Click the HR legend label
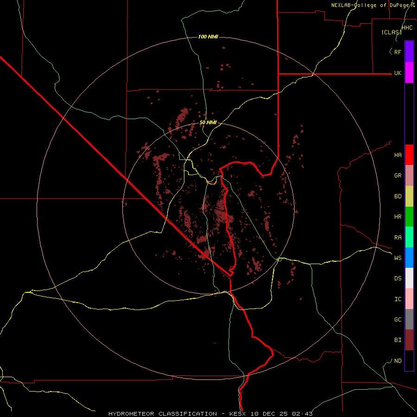Image resolution: width=417 pixels, height=417 pixels. click(x=398, y=217)
